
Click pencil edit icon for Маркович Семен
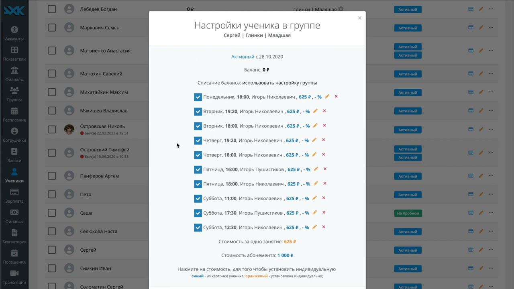(x=481, y=27)
